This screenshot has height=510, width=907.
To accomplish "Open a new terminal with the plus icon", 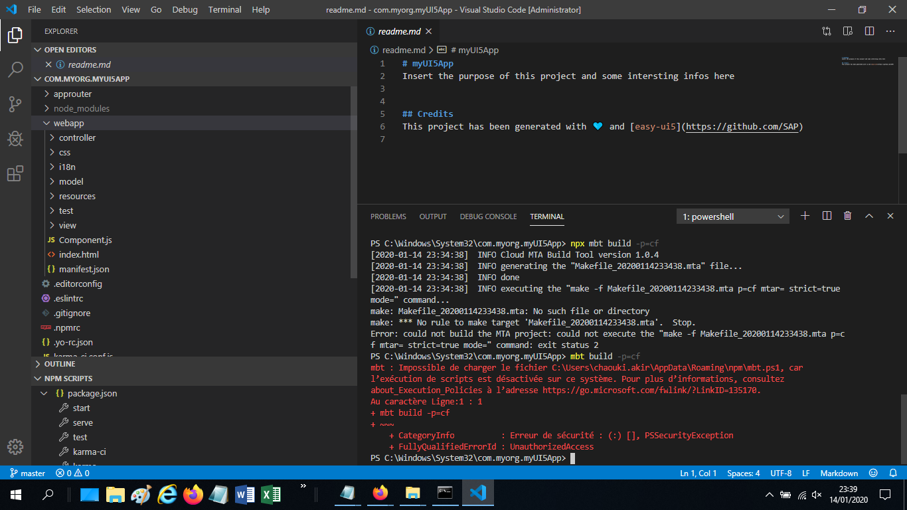I will click(x=804, y=216).
